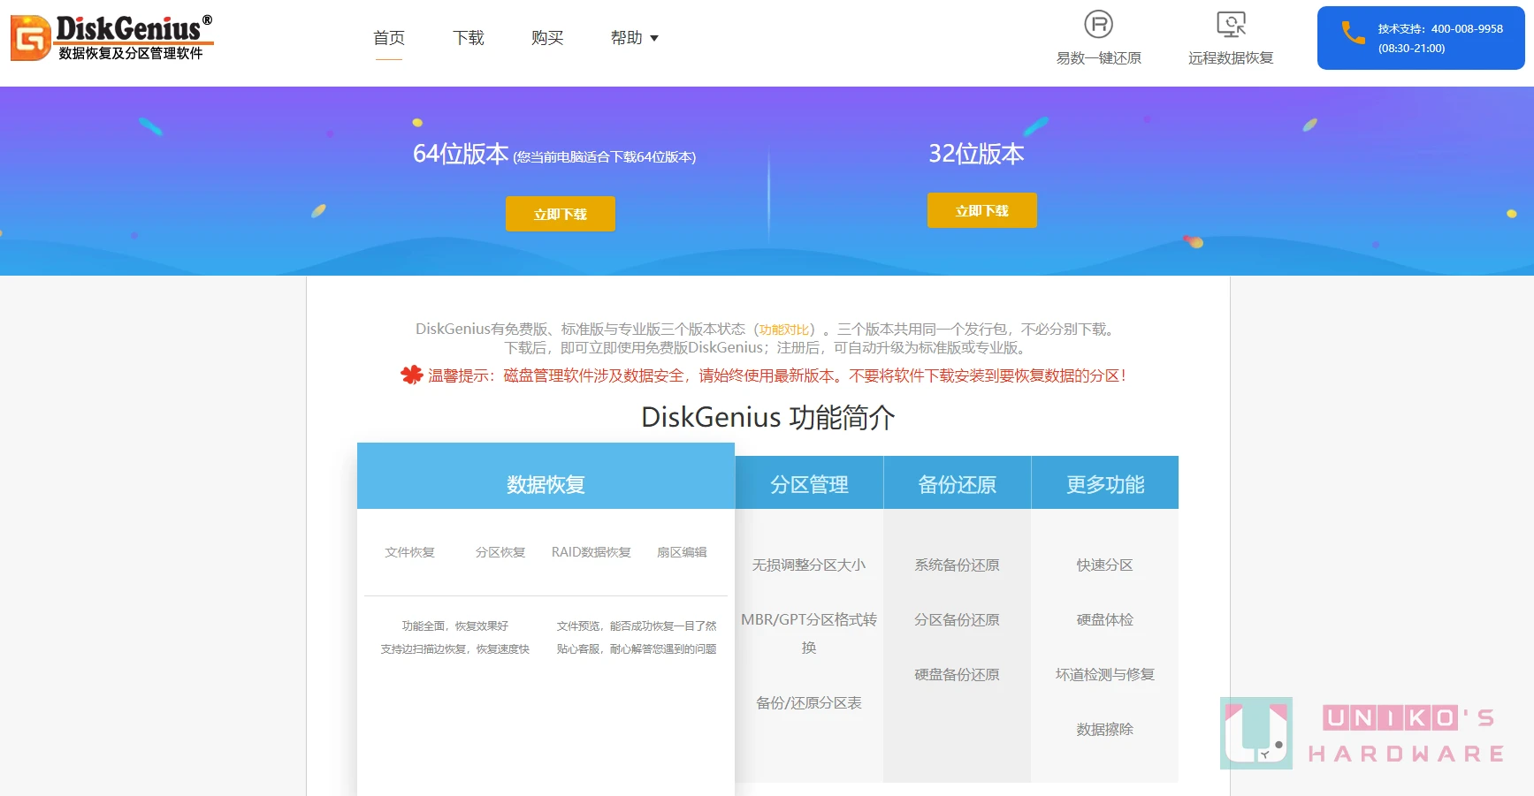This screenshot has width=1534, height=796.
Task: Open the 易数一键还原 icon
Action: 1098,24
